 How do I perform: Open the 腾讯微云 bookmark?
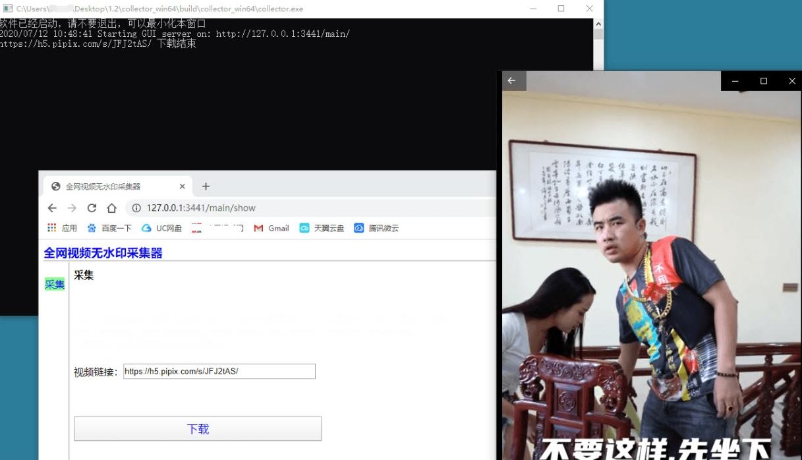[376, 228]
